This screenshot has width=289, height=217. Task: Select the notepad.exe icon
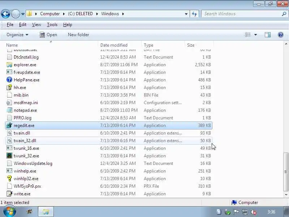point(9,110)
